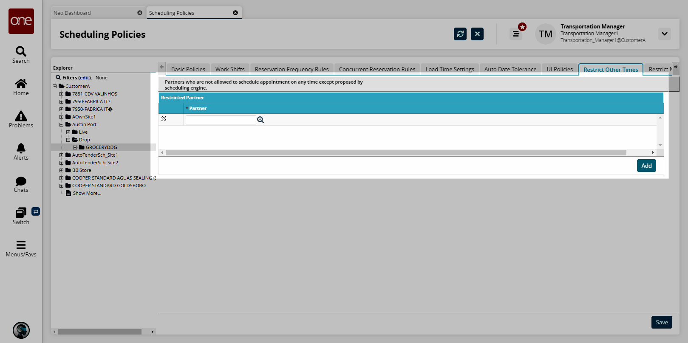Click the grid scrollbar right arrow
688x343 pixels.
(x=653, y=152)
